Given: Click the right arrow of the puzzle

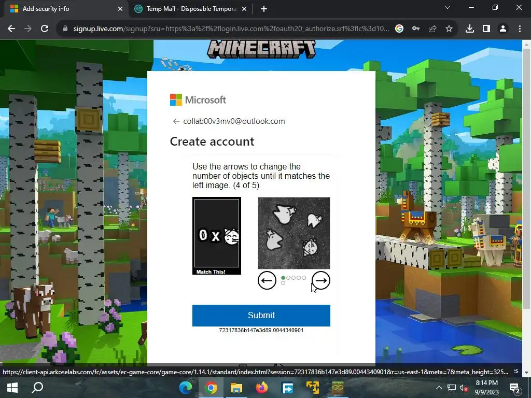Looking at the screenshot, I should 320,280.
